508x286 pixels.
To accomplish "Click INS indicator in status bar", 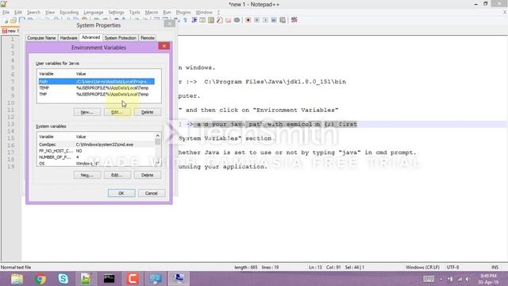I will pos(495,267).
